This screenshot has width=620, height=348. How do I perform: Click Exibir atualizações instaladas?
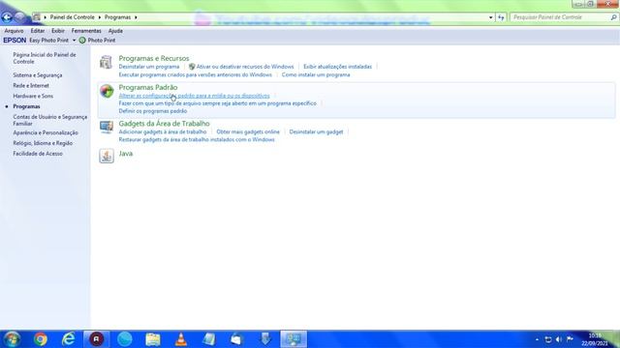338,67
